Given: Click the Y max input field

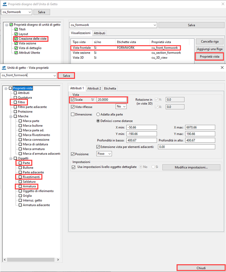Looking at the screenshot, I should coord(200,134).
